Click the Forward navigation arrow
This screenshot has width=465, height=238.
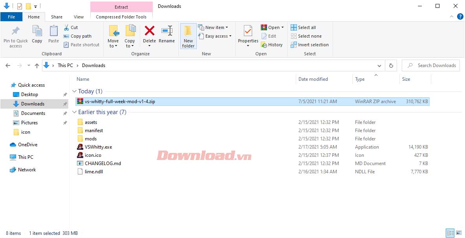click(x=20, y=66)
